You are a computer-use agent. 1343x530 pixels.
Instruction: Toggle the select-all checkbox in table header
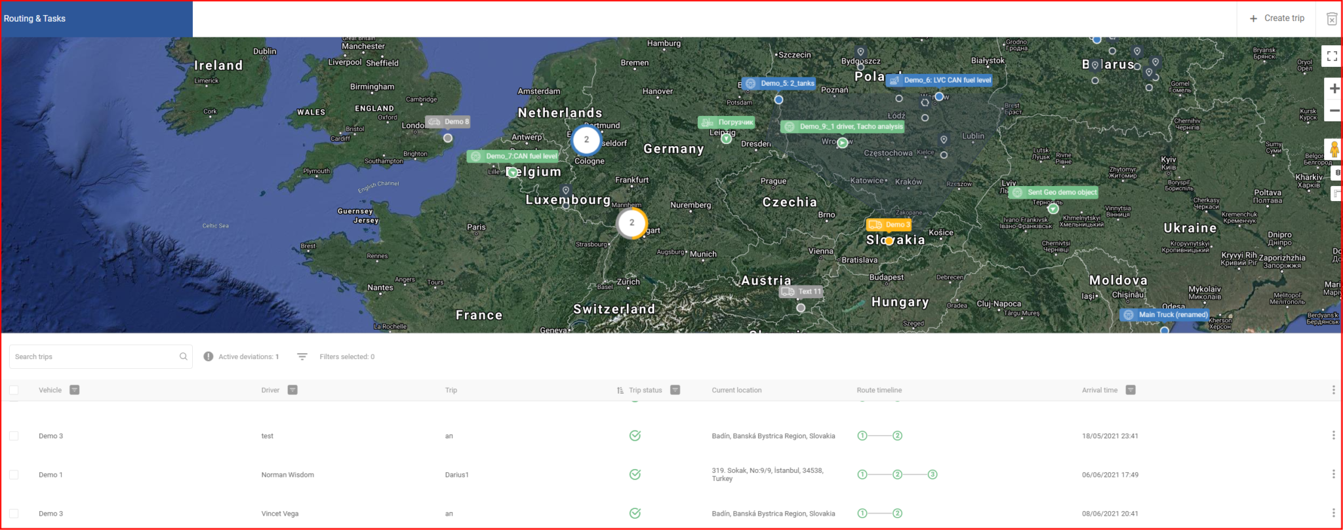pyautogui.click(x=14, y=390)
